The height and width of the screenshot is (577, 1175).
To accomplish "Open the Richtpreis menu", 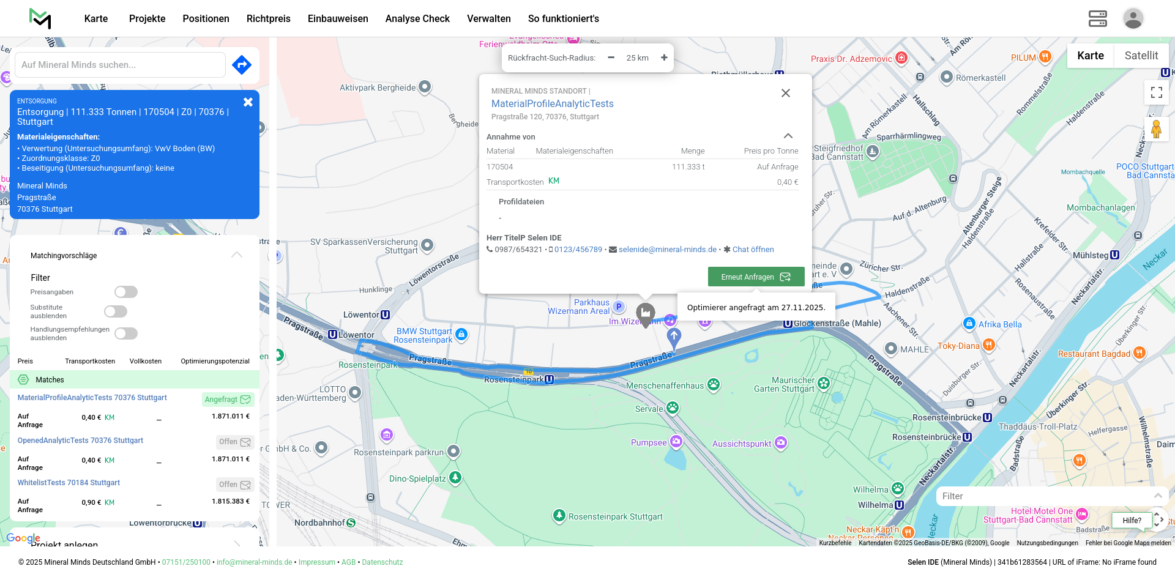I will pyautogui.click(x=268, y=18).
